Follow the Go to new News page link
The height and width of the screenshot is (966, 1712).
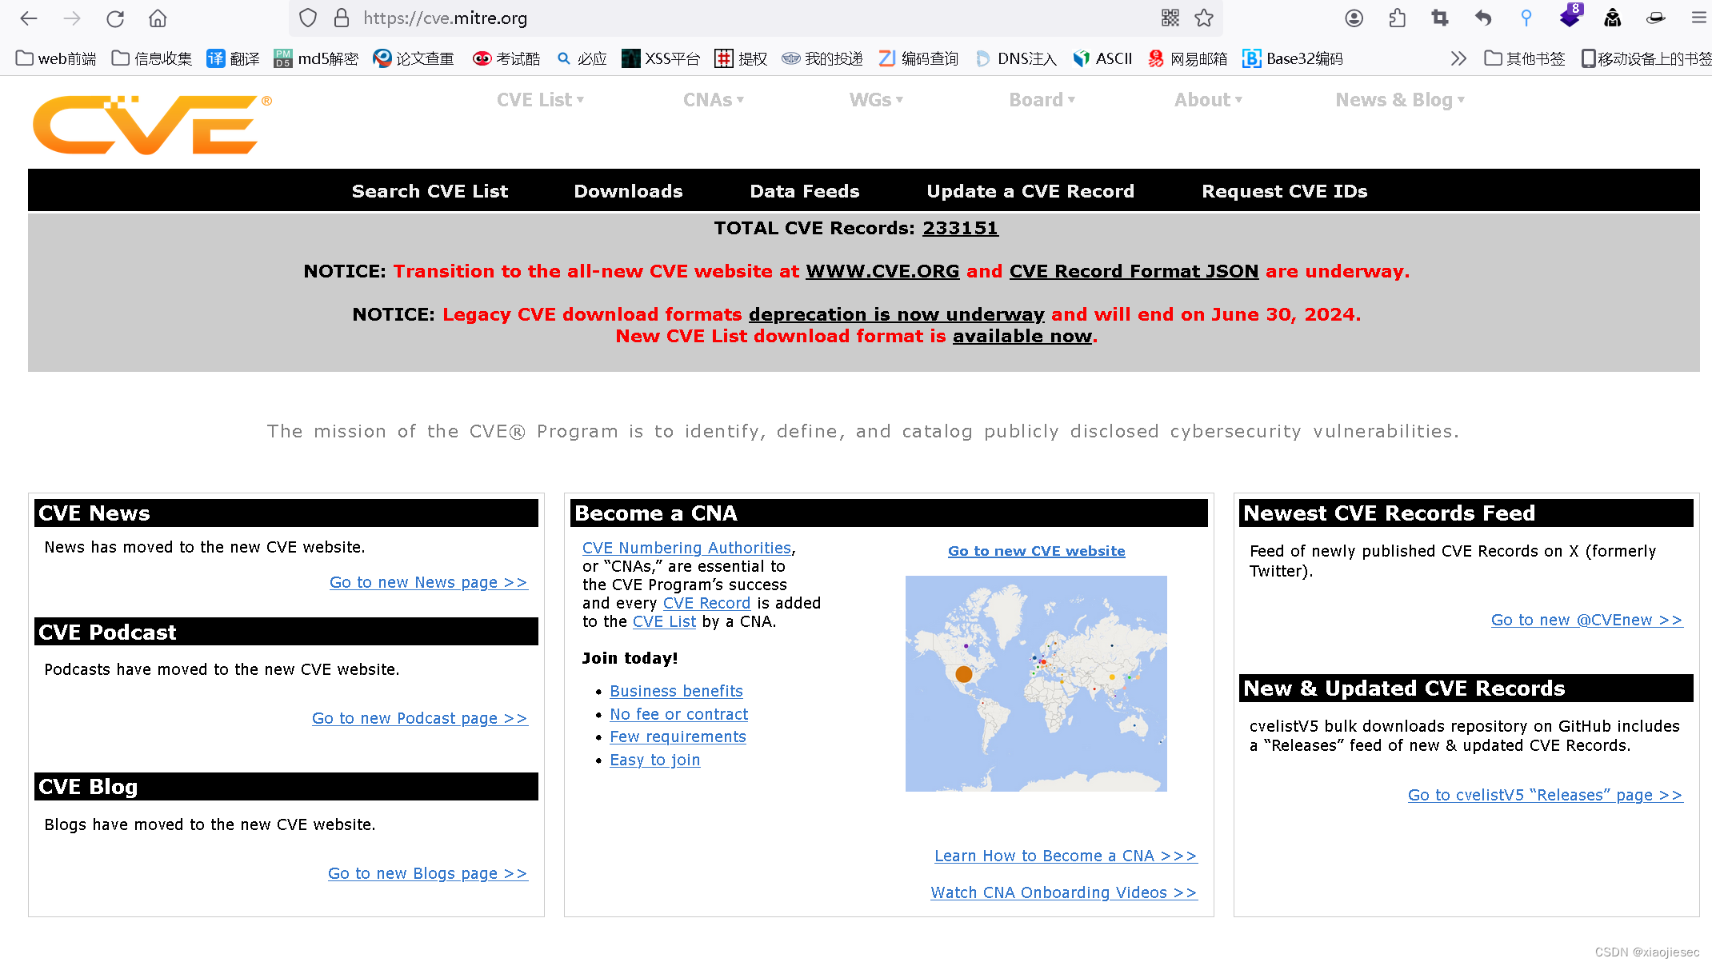(x=428, y=582)
